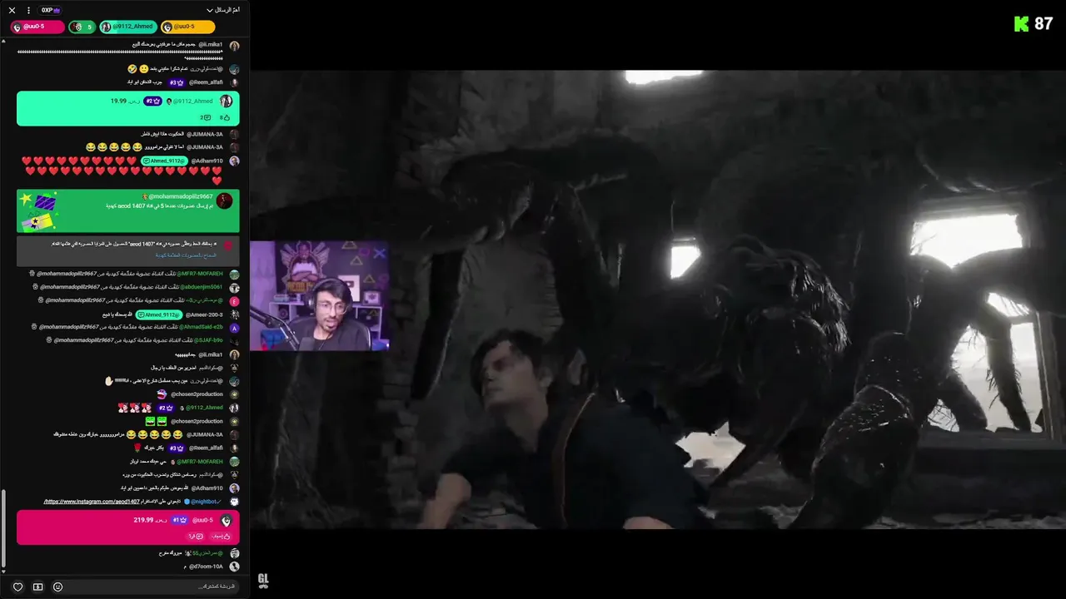Open @nightbot avatar
1066x599 pixels.
coord(234,502)
